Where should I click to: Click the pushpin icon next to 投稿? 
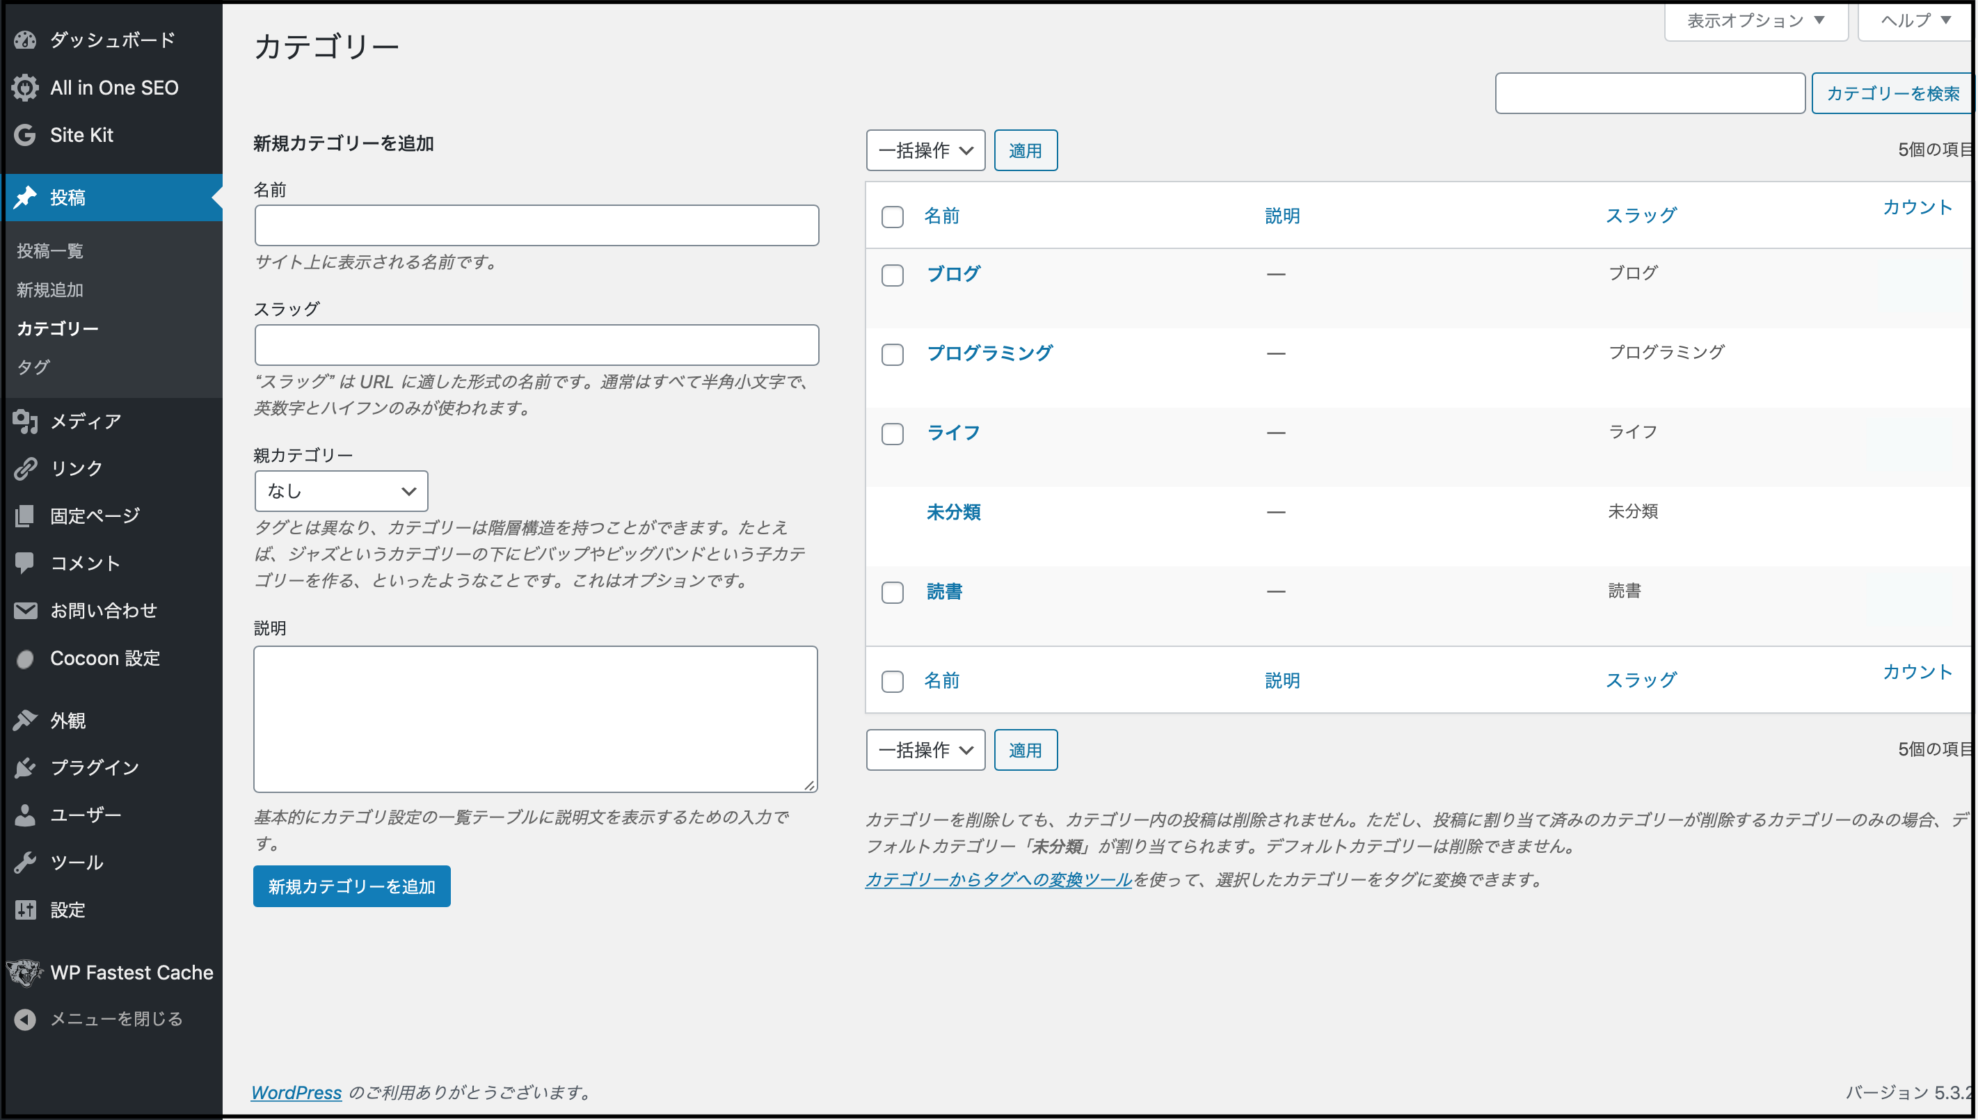[25, 197]
